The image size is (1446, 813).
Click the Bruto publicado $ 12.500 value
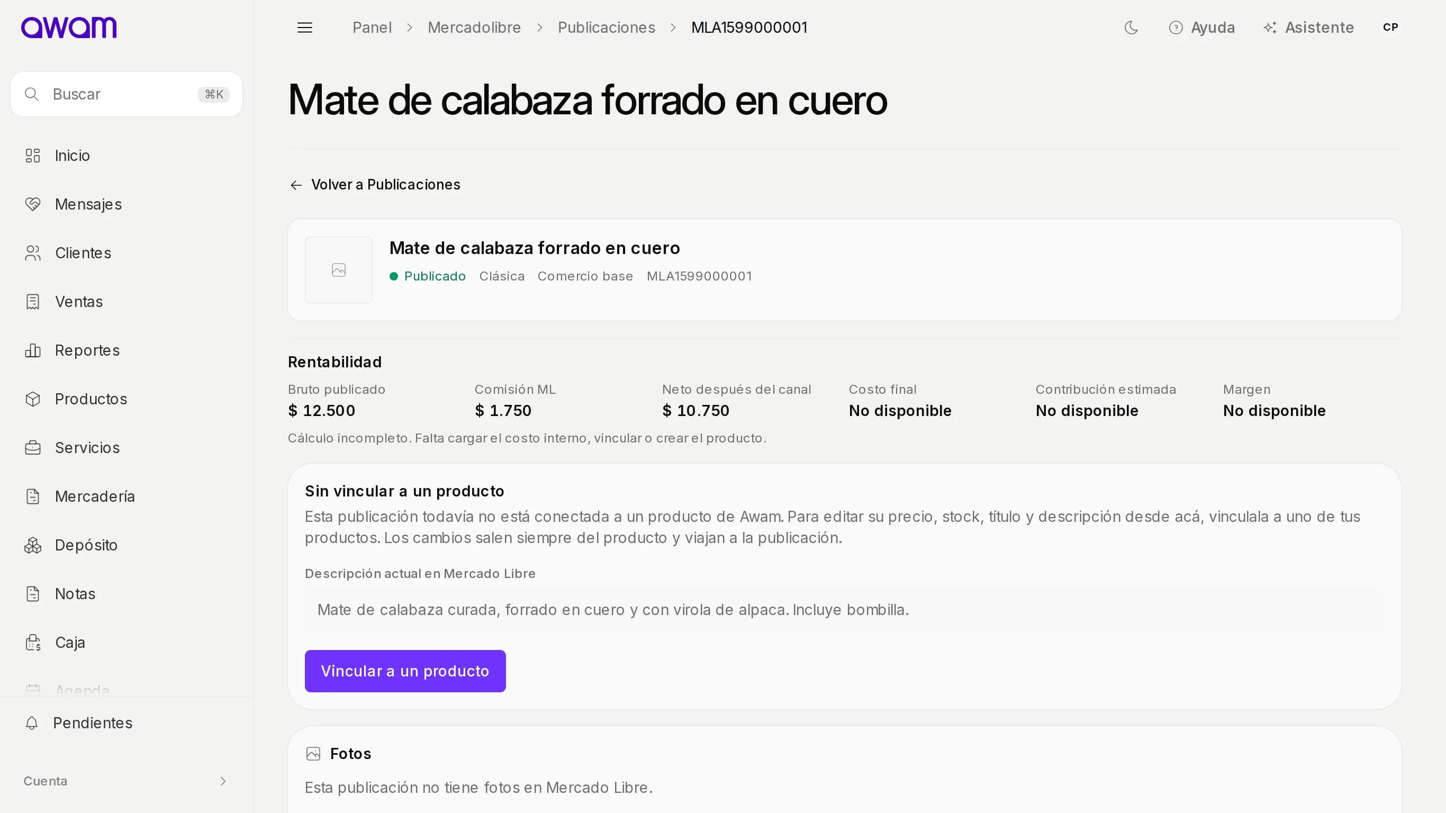[322, 411]
